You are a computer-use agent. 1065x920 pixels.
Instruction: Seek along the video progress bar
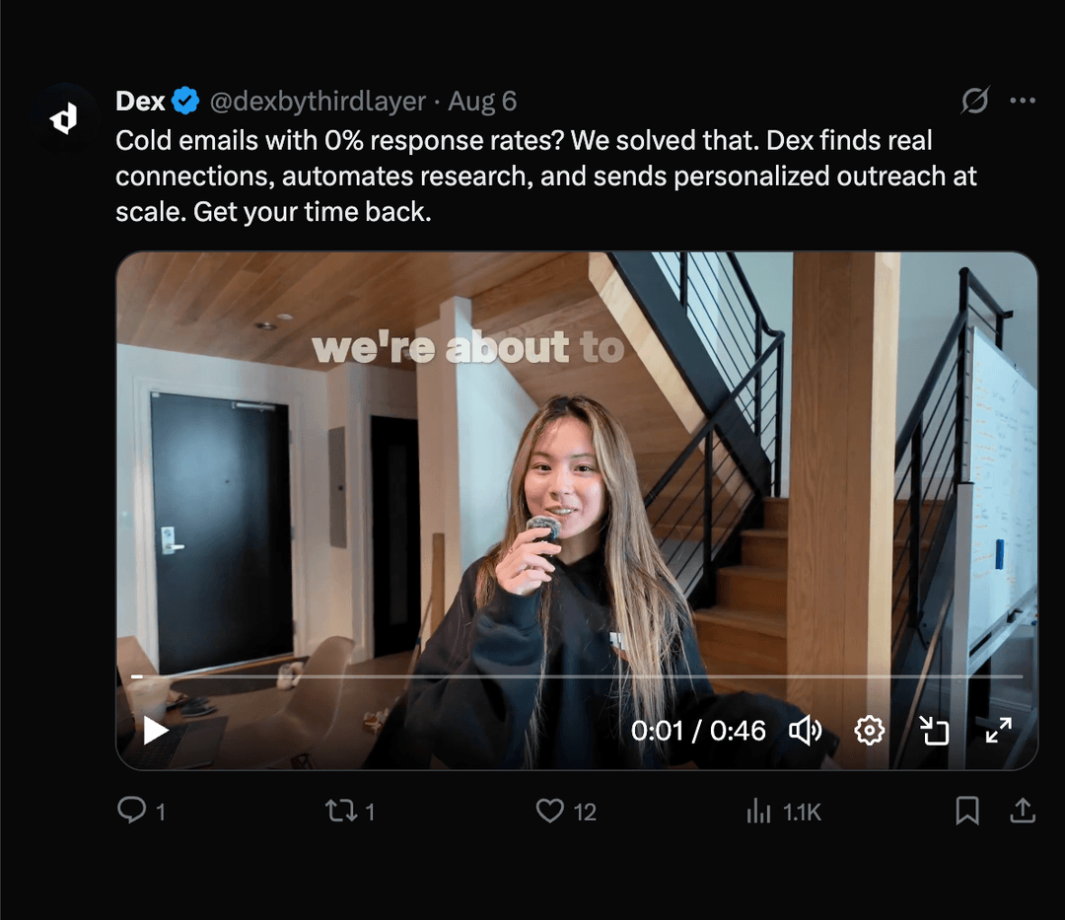point(577,676)
